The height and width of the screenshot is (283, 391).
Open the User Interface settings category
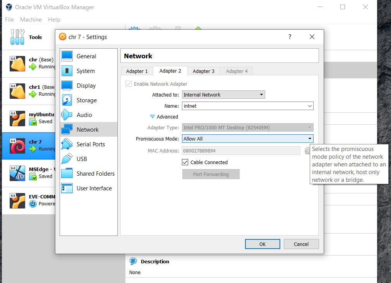coord(89,188)
